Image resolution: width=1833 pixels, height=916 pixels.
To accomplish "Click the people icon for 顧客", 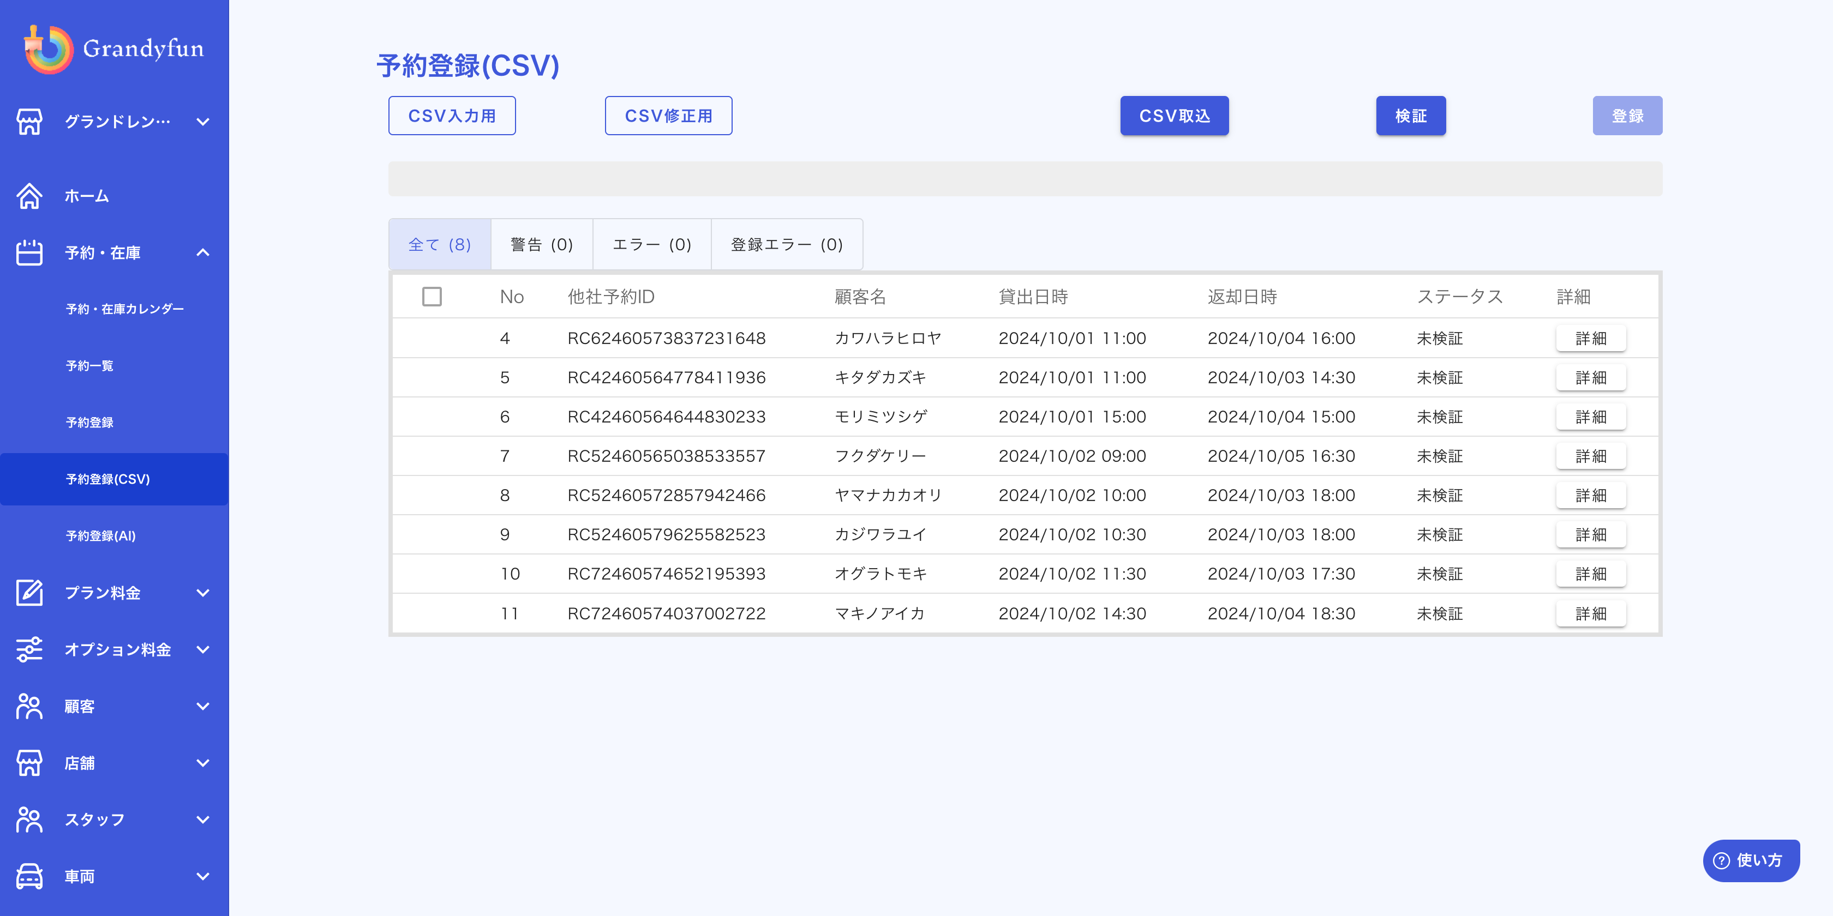I will pos(29,706).
